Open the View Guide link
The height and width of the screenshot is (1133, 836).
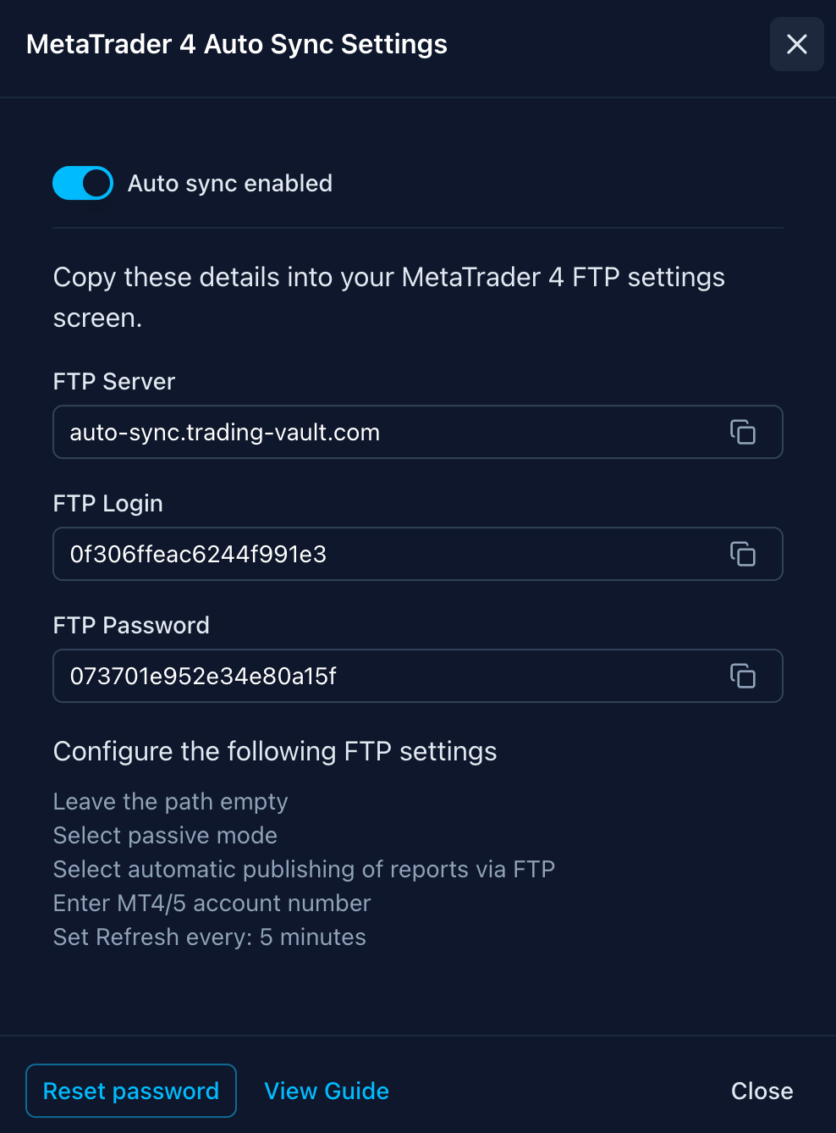click(x=327, y=1091)
